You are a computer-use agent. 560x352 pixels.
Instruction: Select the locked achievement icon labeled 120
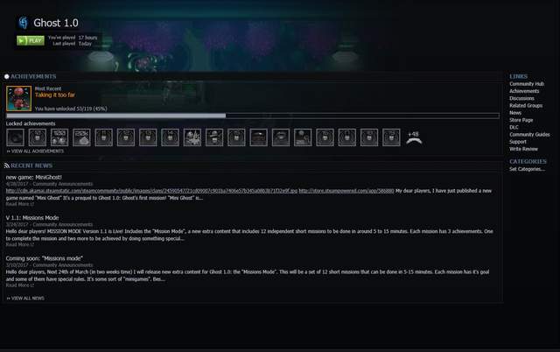[59, 137]
